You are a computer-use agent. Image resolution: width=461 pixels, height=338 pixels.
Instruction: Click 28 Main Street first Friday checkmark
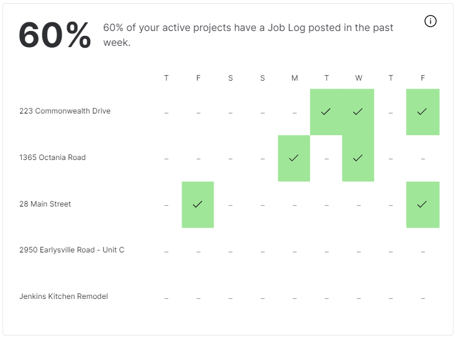[x=198, y=205]
